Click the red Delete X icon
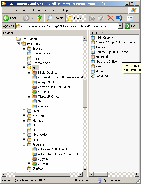 point(110,18)
